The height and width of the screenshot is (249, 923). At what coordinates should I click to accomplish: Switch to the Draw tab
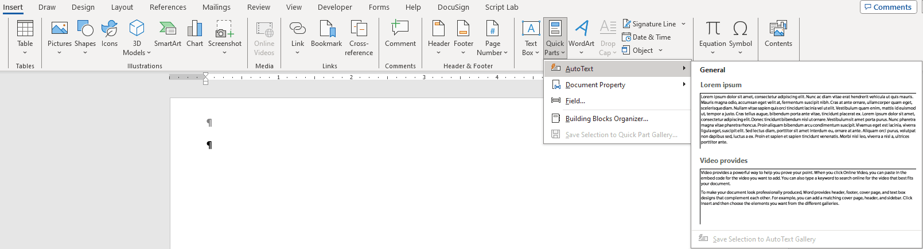point(47,7)
